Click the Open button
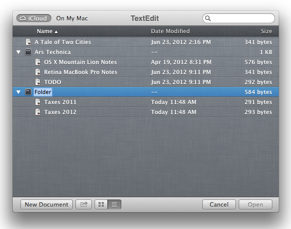The width and height of the screenshot is (291, 229). click(x=256, y=204)
